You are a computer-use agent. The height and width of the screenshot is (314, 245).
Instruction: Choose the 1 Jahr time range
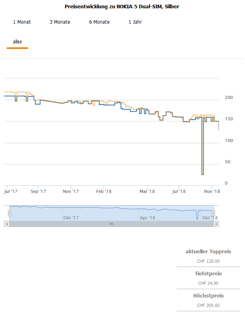click(135, 22)
